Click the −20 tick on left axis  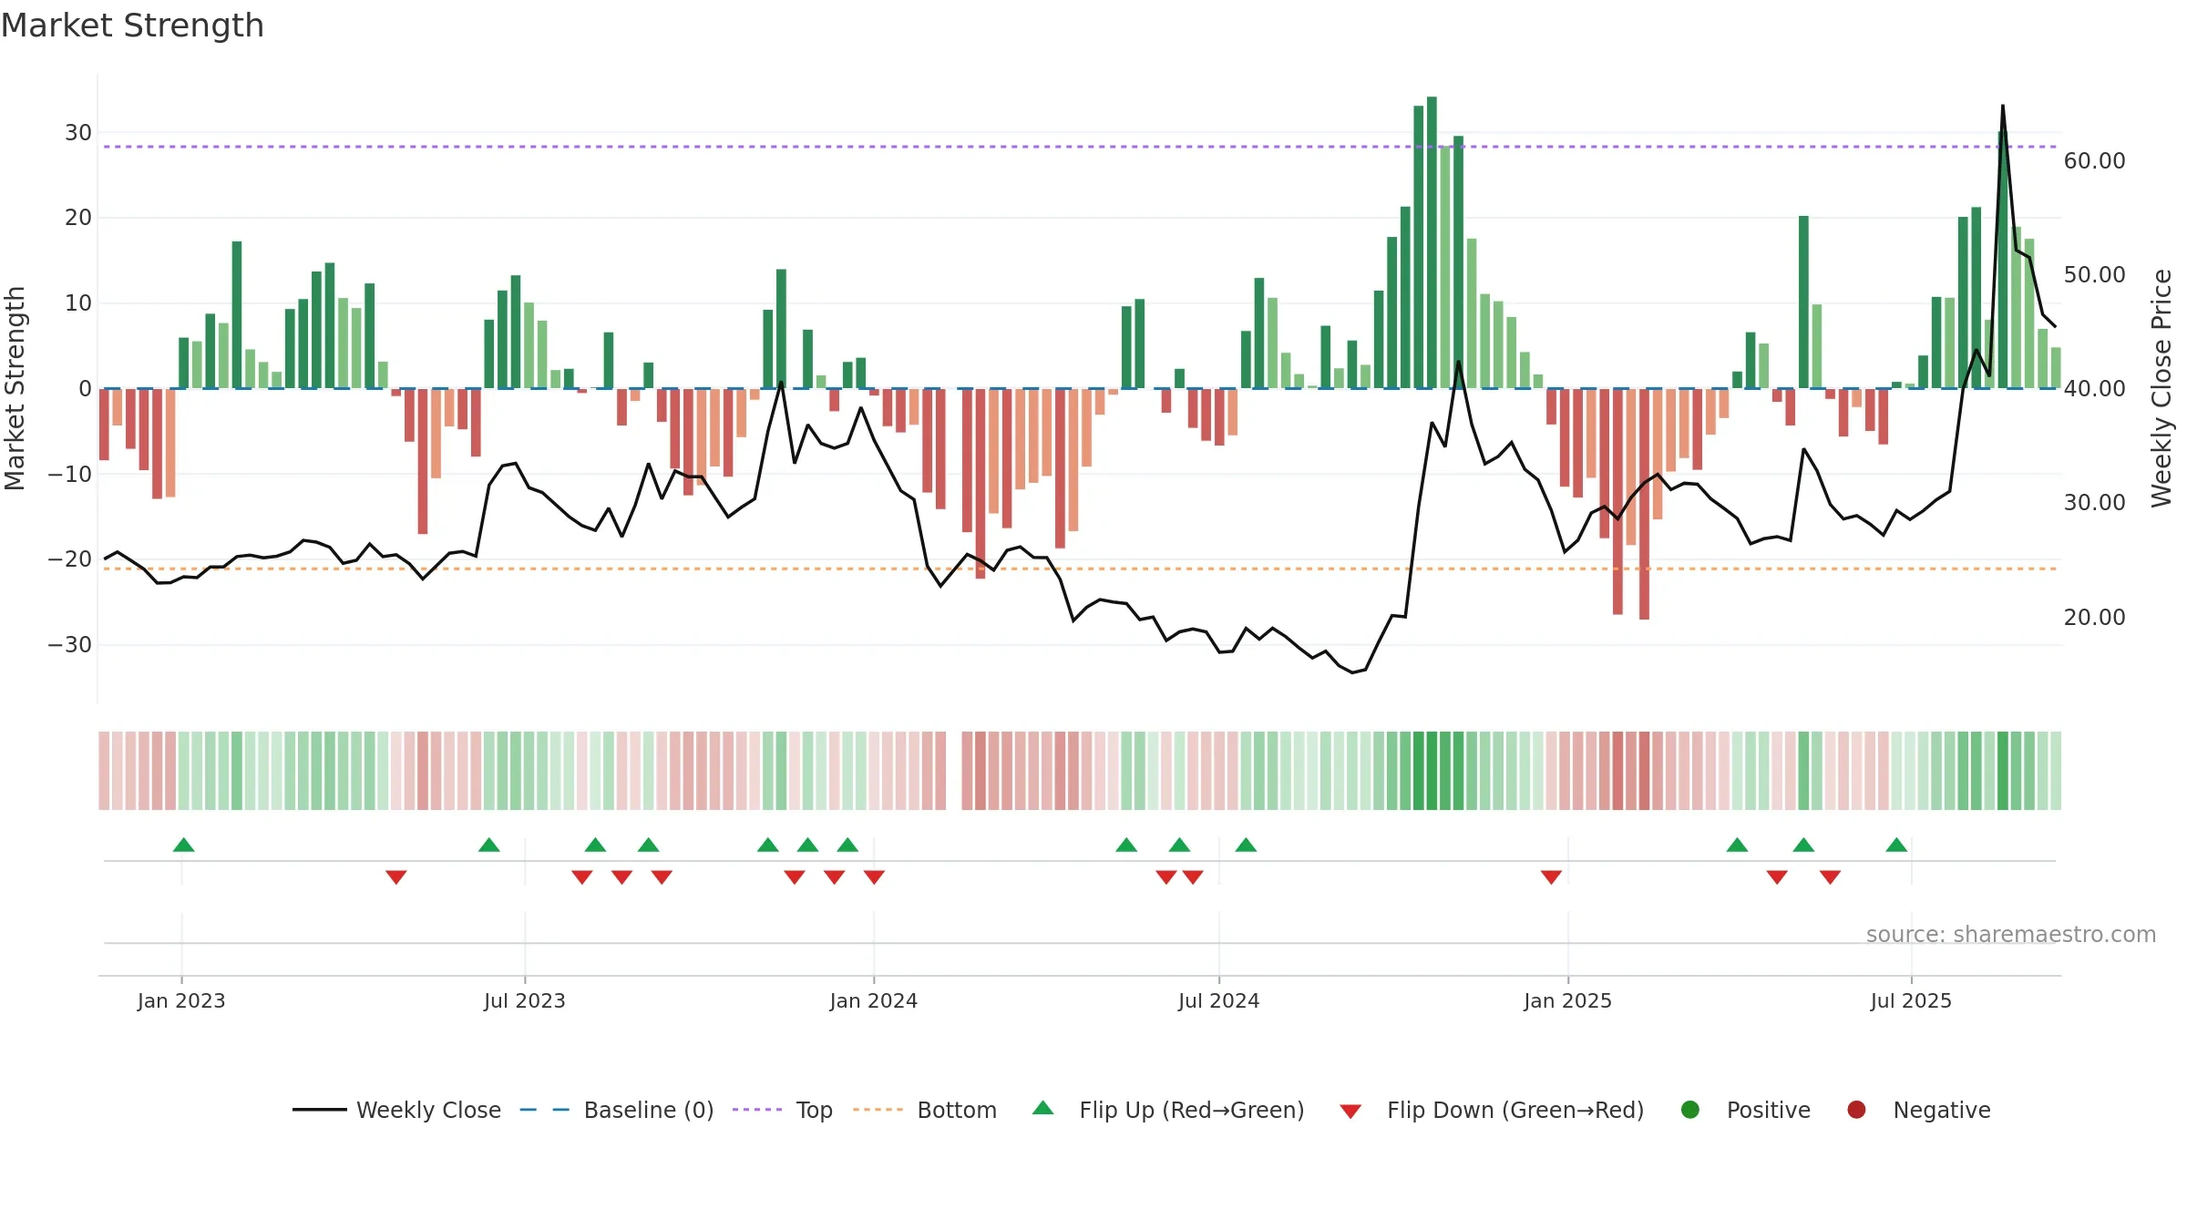70,559
